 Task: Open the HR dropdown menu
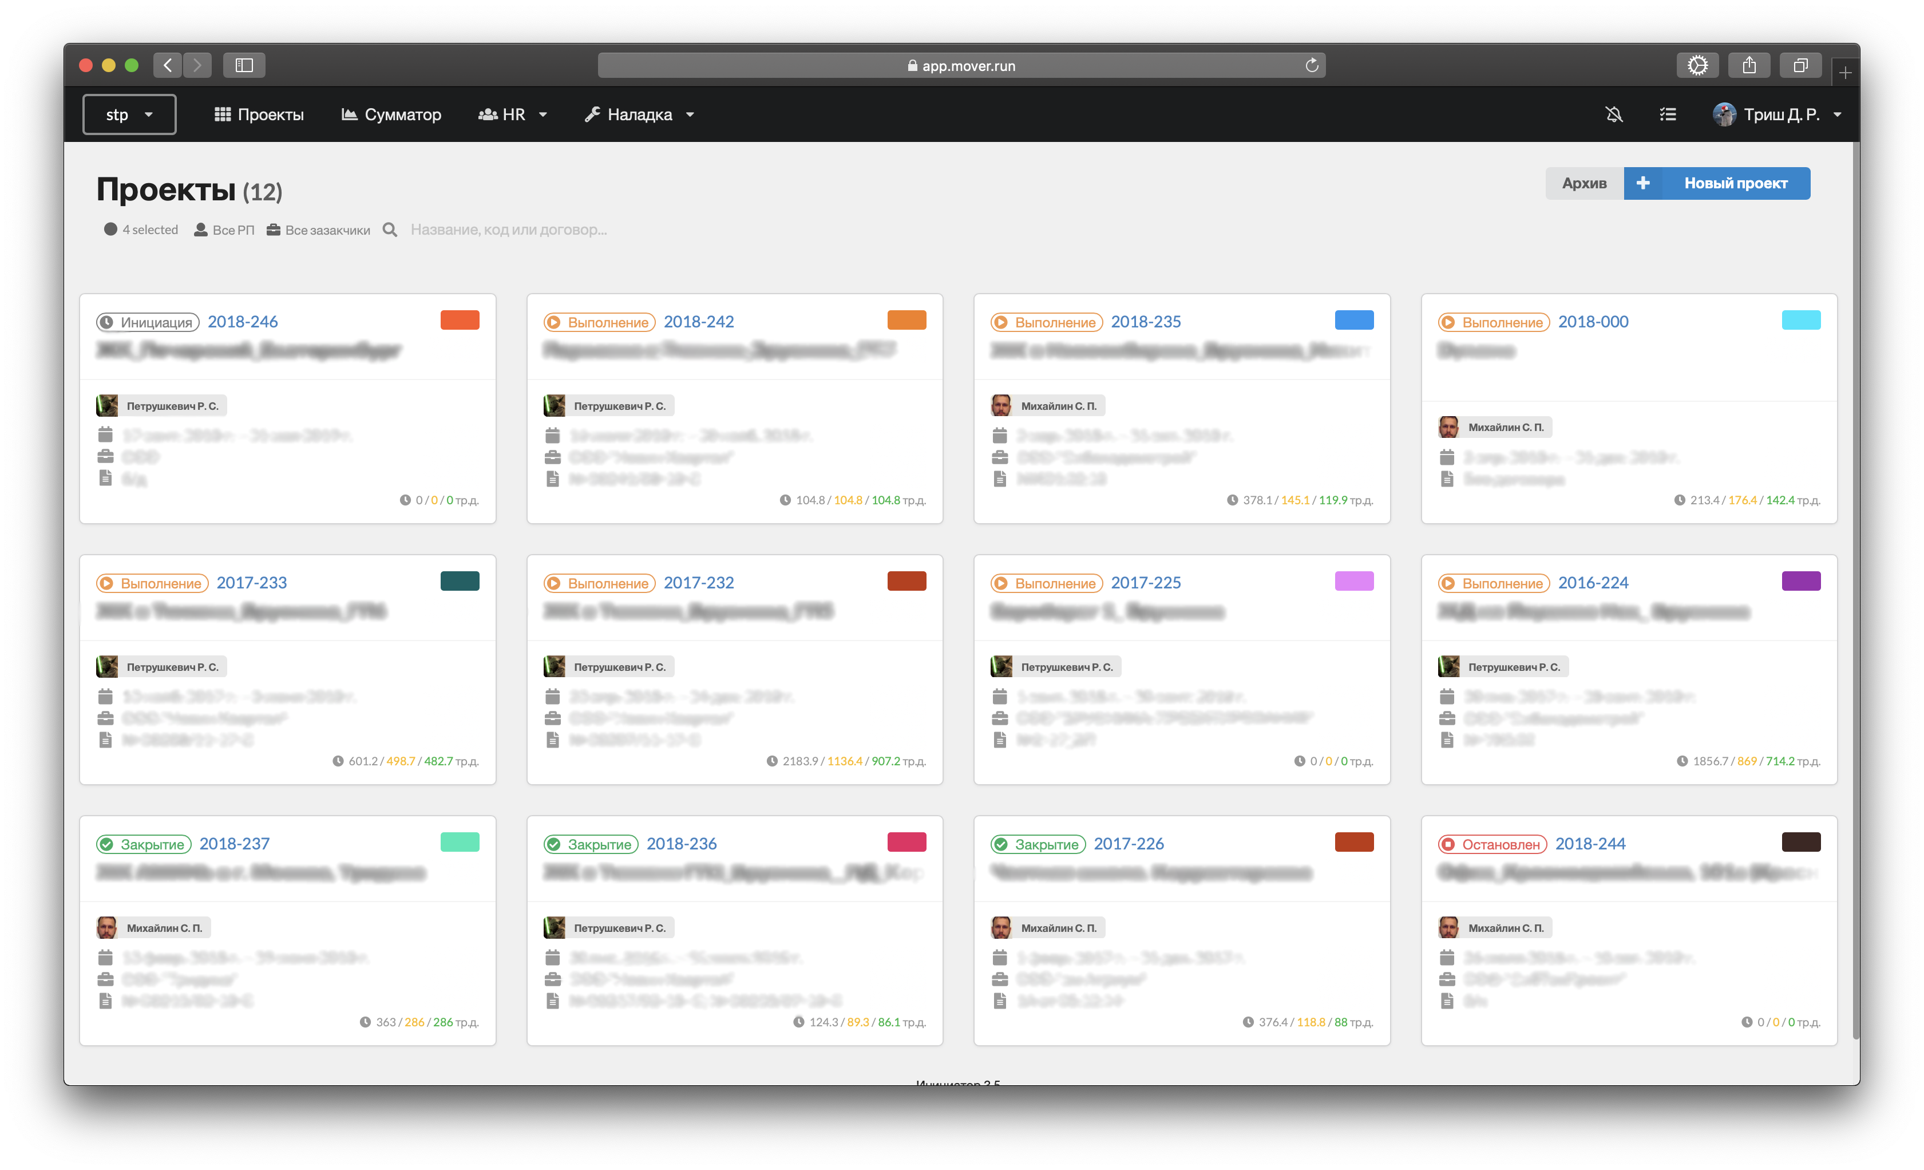click(513, 115)
